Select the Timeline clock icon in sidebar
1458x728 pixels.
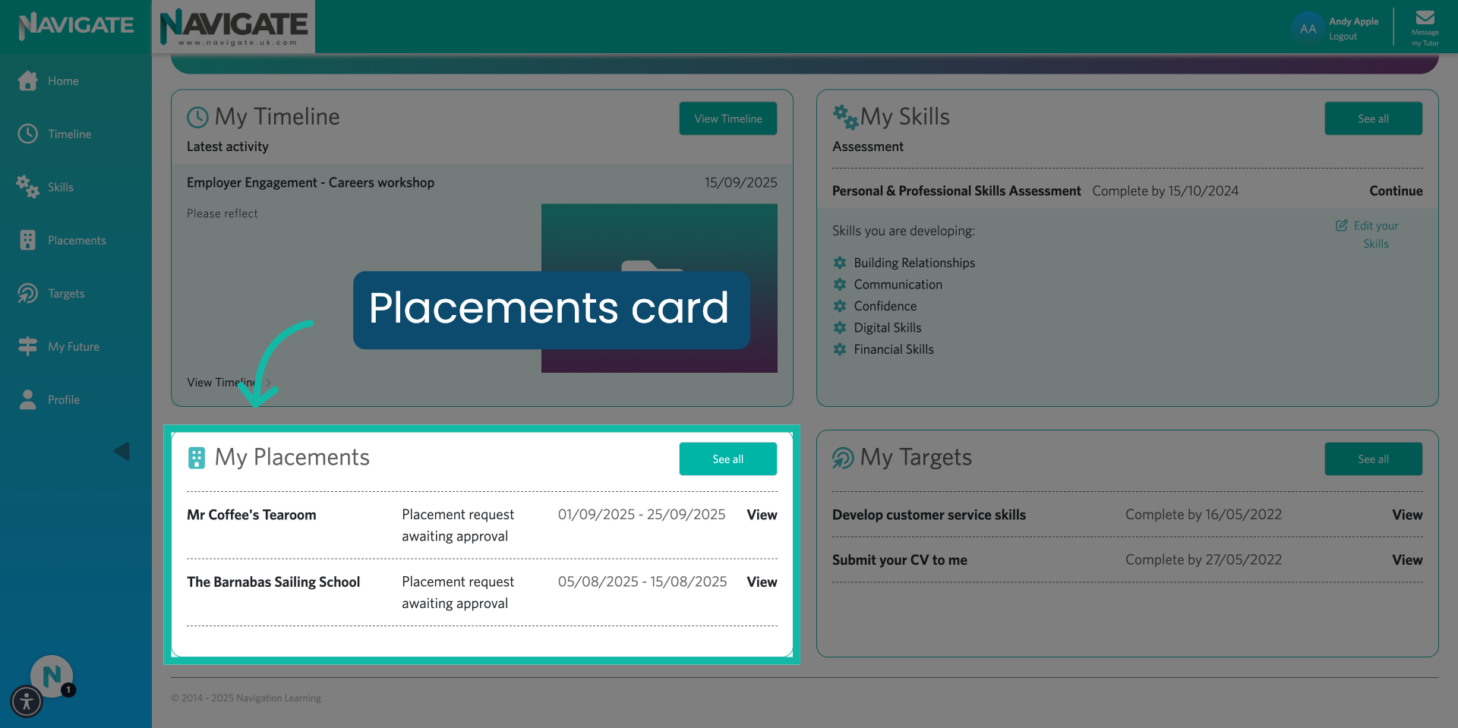coord(28,134)
